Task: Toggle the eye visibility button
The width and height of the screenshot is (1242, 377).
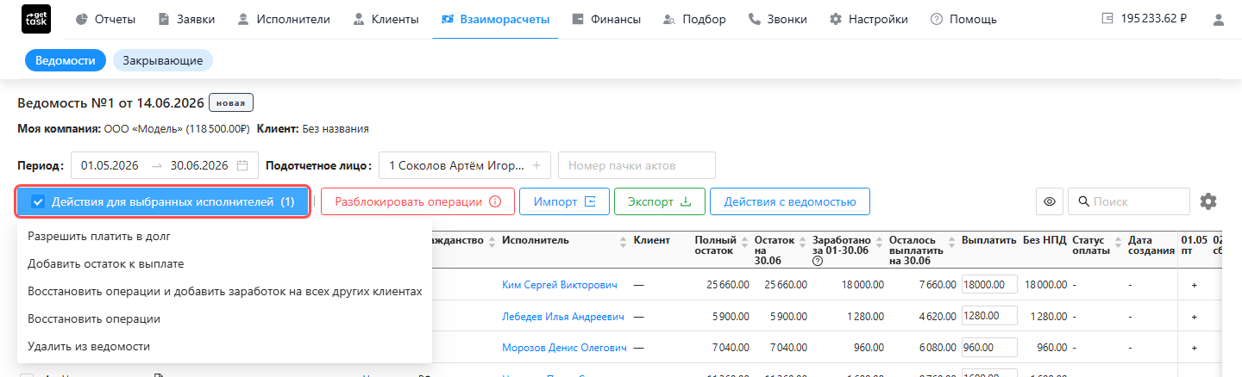Action: click(1050, 201)
